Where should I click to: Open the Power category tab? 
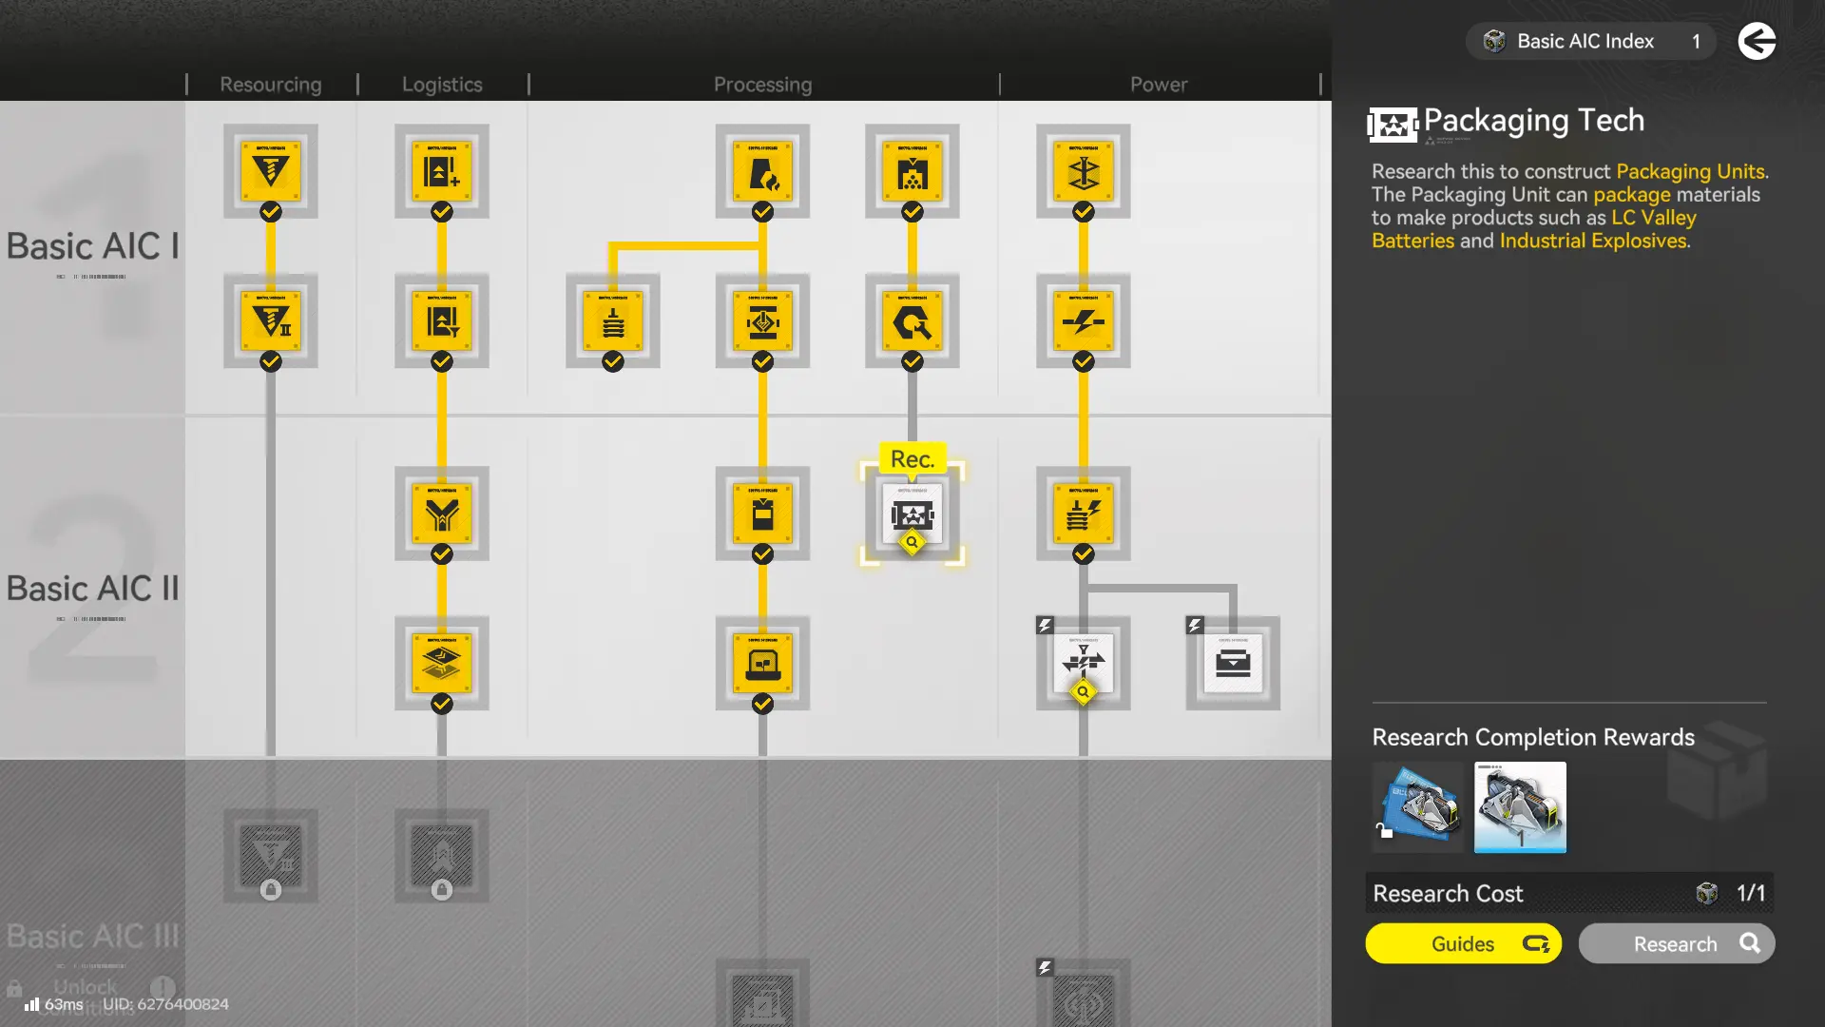1159,85
